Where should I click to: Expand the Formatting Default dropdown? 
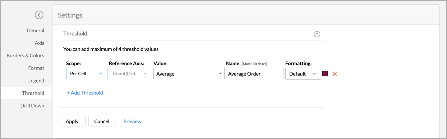303,73
